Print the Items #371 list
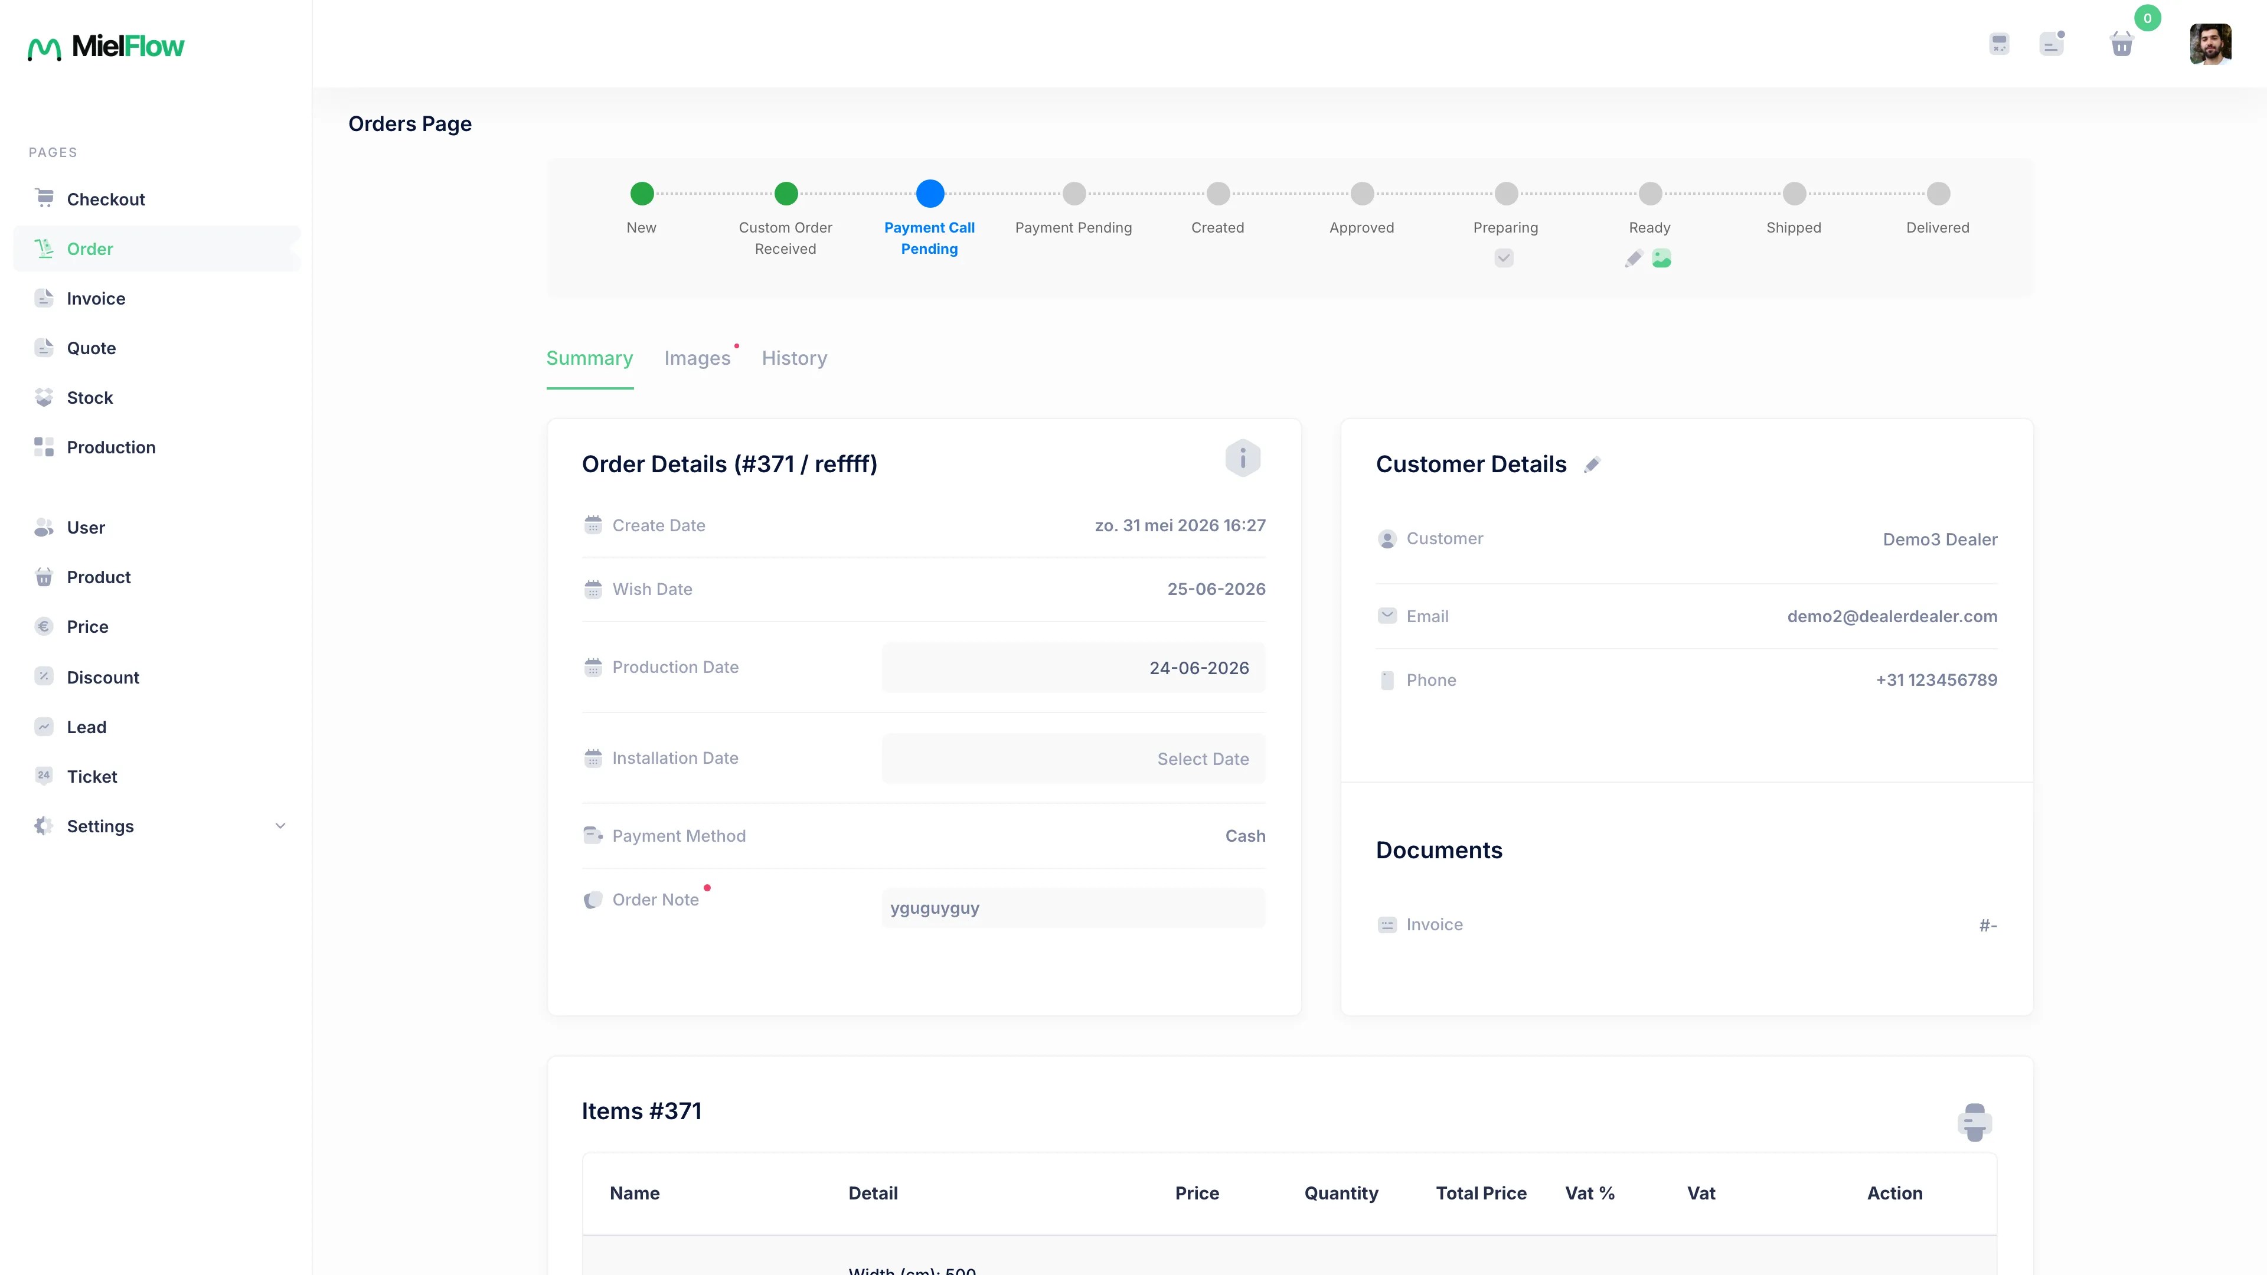 pyautogui.click(x=1975, y=1122)
